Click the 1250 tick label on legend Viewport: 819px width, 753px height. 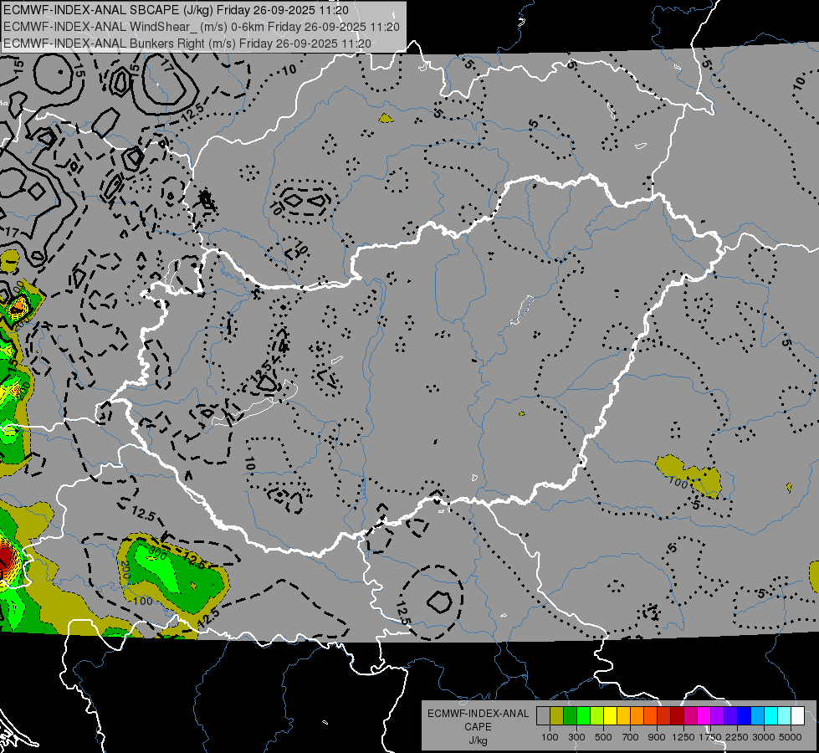click(x=683, y=737)
